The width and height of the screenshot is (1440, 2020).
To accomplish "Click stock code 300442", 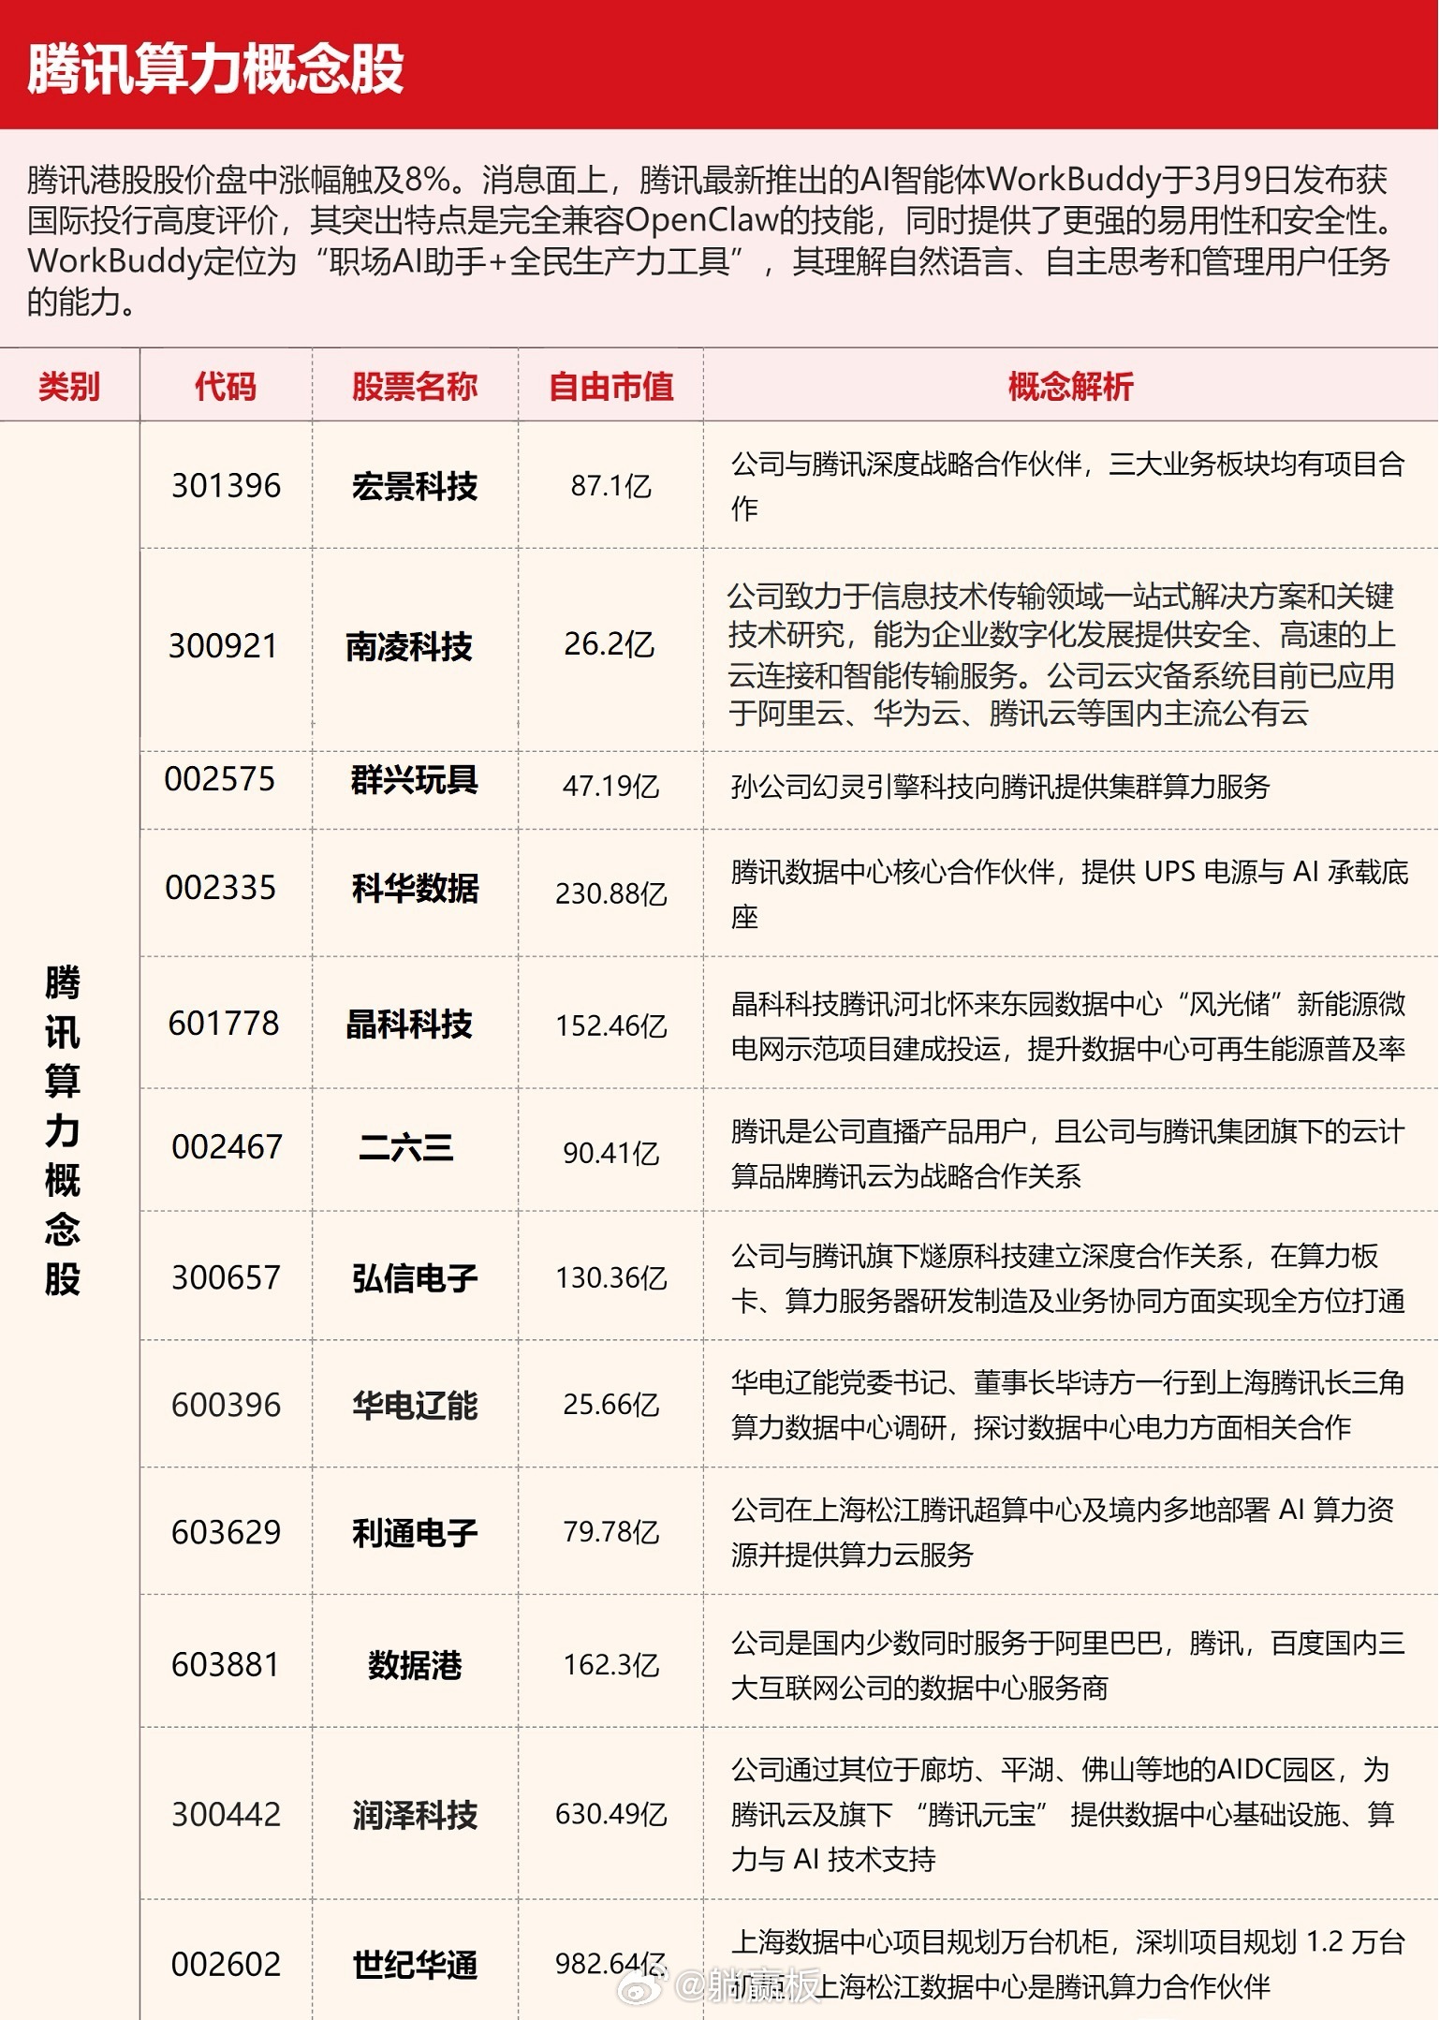I will [226, 1814].
